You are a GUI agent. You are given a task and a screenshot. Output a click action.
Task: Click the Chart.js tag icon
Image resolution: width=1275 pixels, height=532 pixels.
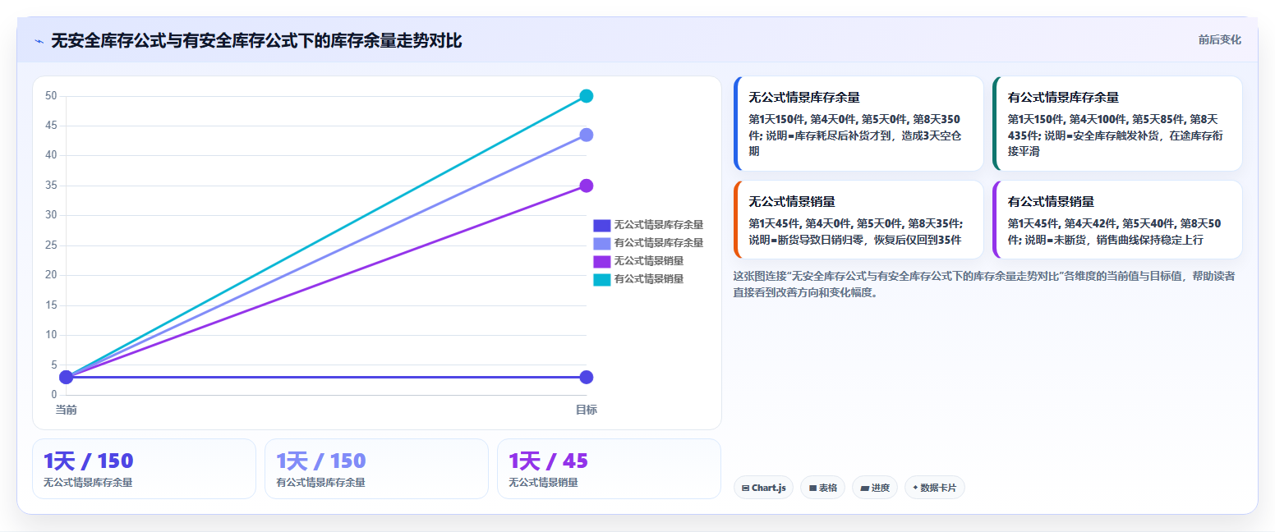745,488
